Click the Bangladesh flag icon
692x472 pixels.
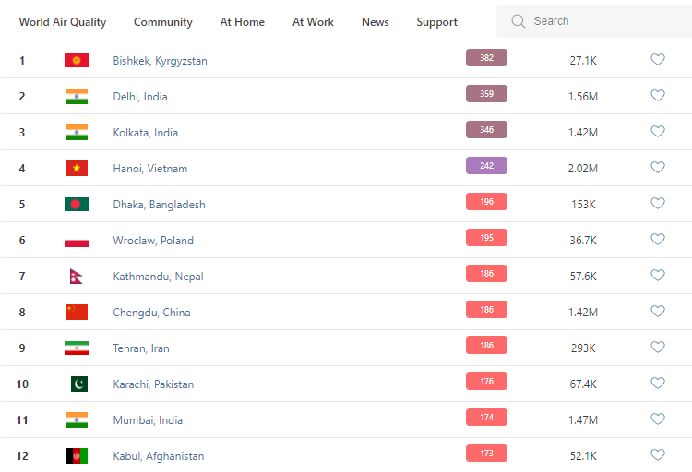click(x=77, y=205)
